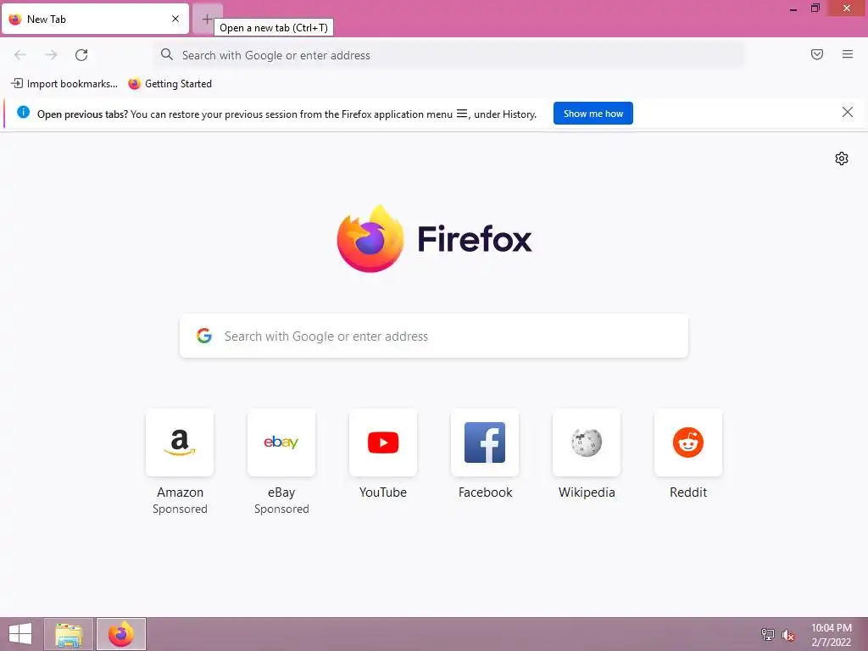Viewport: 868px width, 651px height.
Task: Open the Amazon sponsored shortcut tile
Action: point(180,442)
